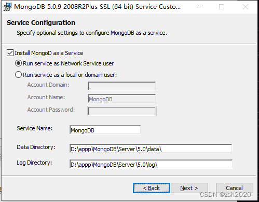Cancel the MongoDB installation
Screen dimensions: 259x202
(x=235, y=188)
